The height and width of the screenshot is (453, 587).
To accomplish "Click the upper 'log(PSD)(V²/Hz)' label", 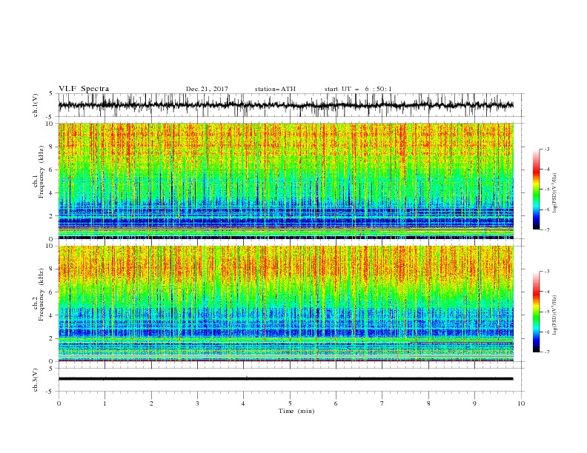I will click(x=555, y=193).
